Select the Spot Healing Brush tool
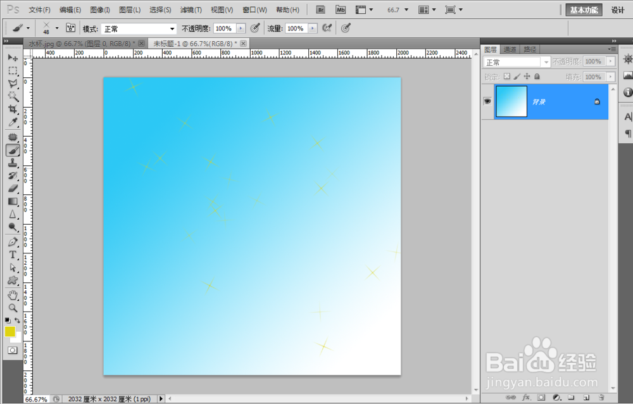Screen dimensions: 633x404 (13, 137)
